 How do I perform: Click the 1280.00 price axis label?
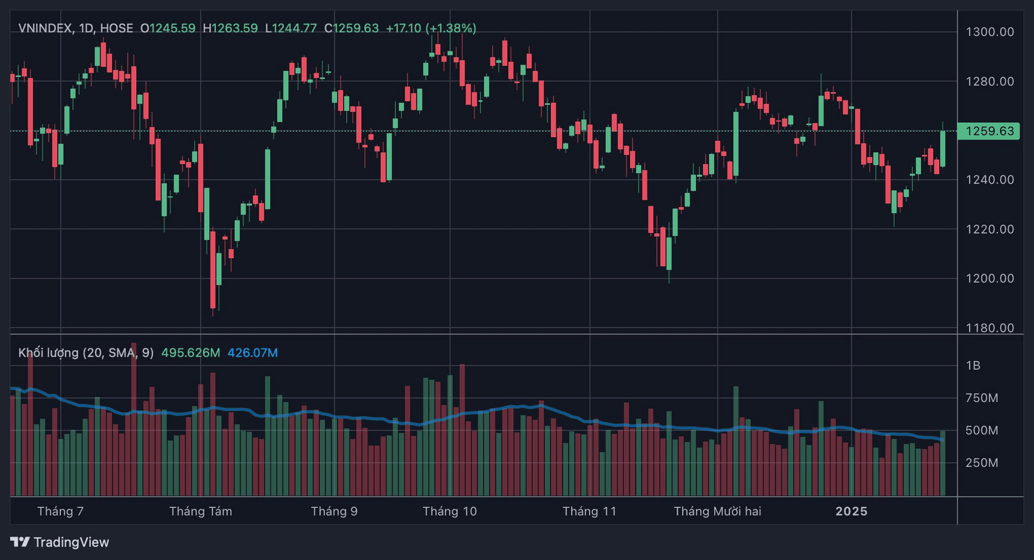click(990, 81)
